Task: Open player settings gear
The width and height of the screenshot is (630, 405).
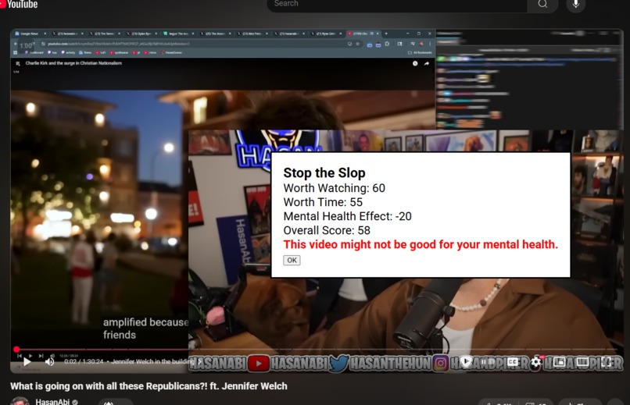Action: (x=536, y=362)
